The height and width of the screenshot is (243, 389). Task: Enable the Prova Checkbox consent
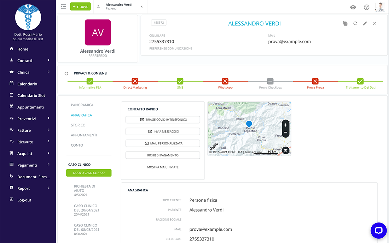point(270,81)
